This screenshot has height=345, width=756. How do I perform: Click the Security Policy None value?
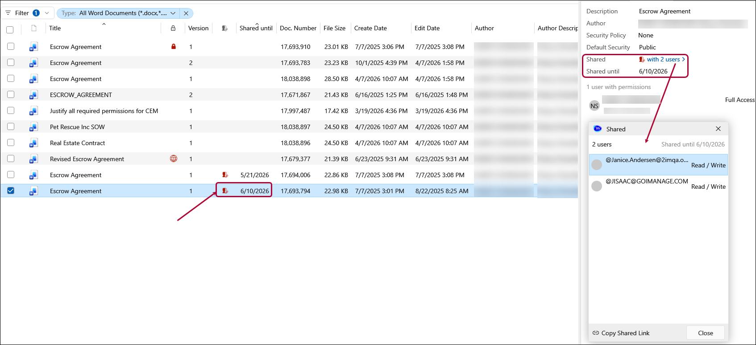click(x=646, y=35)
